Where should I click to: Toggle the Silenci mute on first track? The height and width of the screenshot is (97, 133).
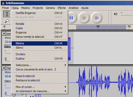click(8, 46)
